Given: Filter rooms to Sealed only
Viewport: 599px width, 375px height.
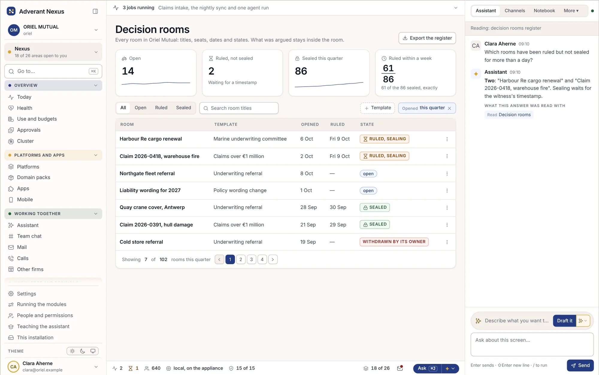Looking at the screenshot, I should tap(184, 108).
